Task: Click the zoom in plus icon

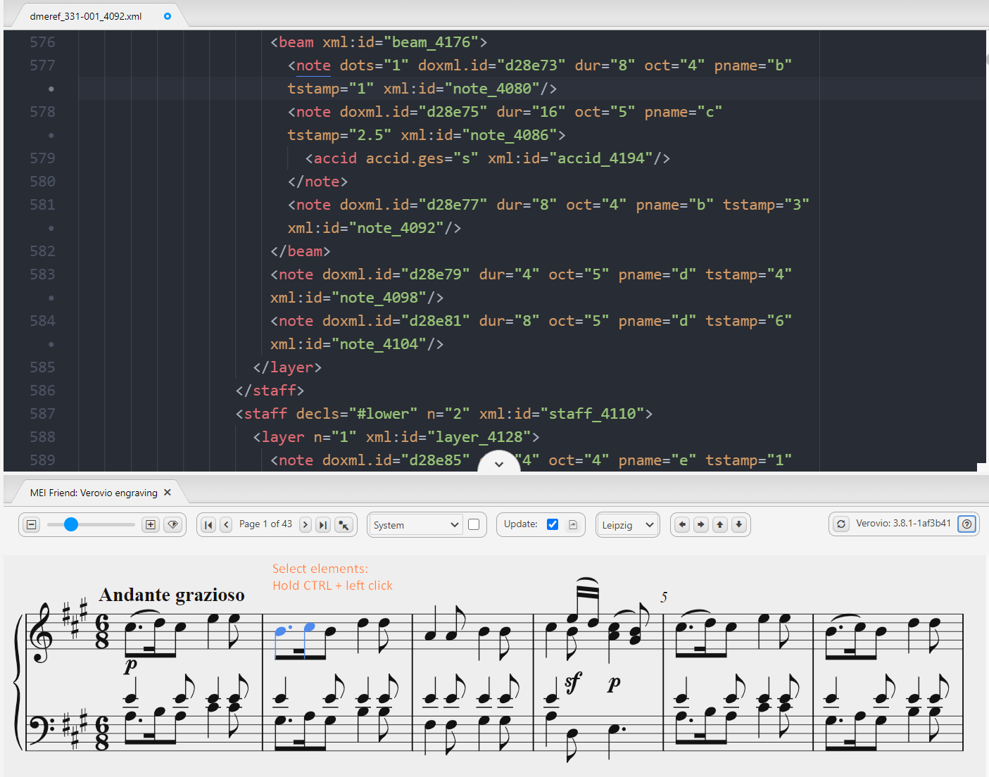Action: pos(151,524)
